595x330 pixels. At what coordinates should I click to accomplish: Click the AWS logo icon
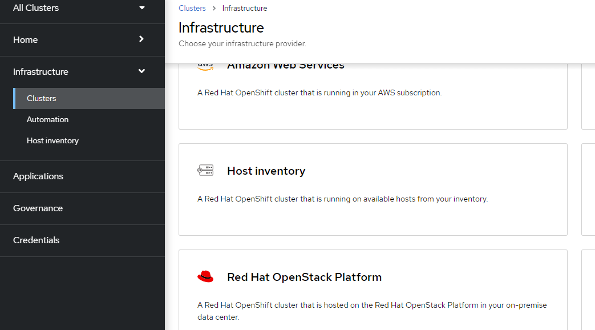[205, 67]
